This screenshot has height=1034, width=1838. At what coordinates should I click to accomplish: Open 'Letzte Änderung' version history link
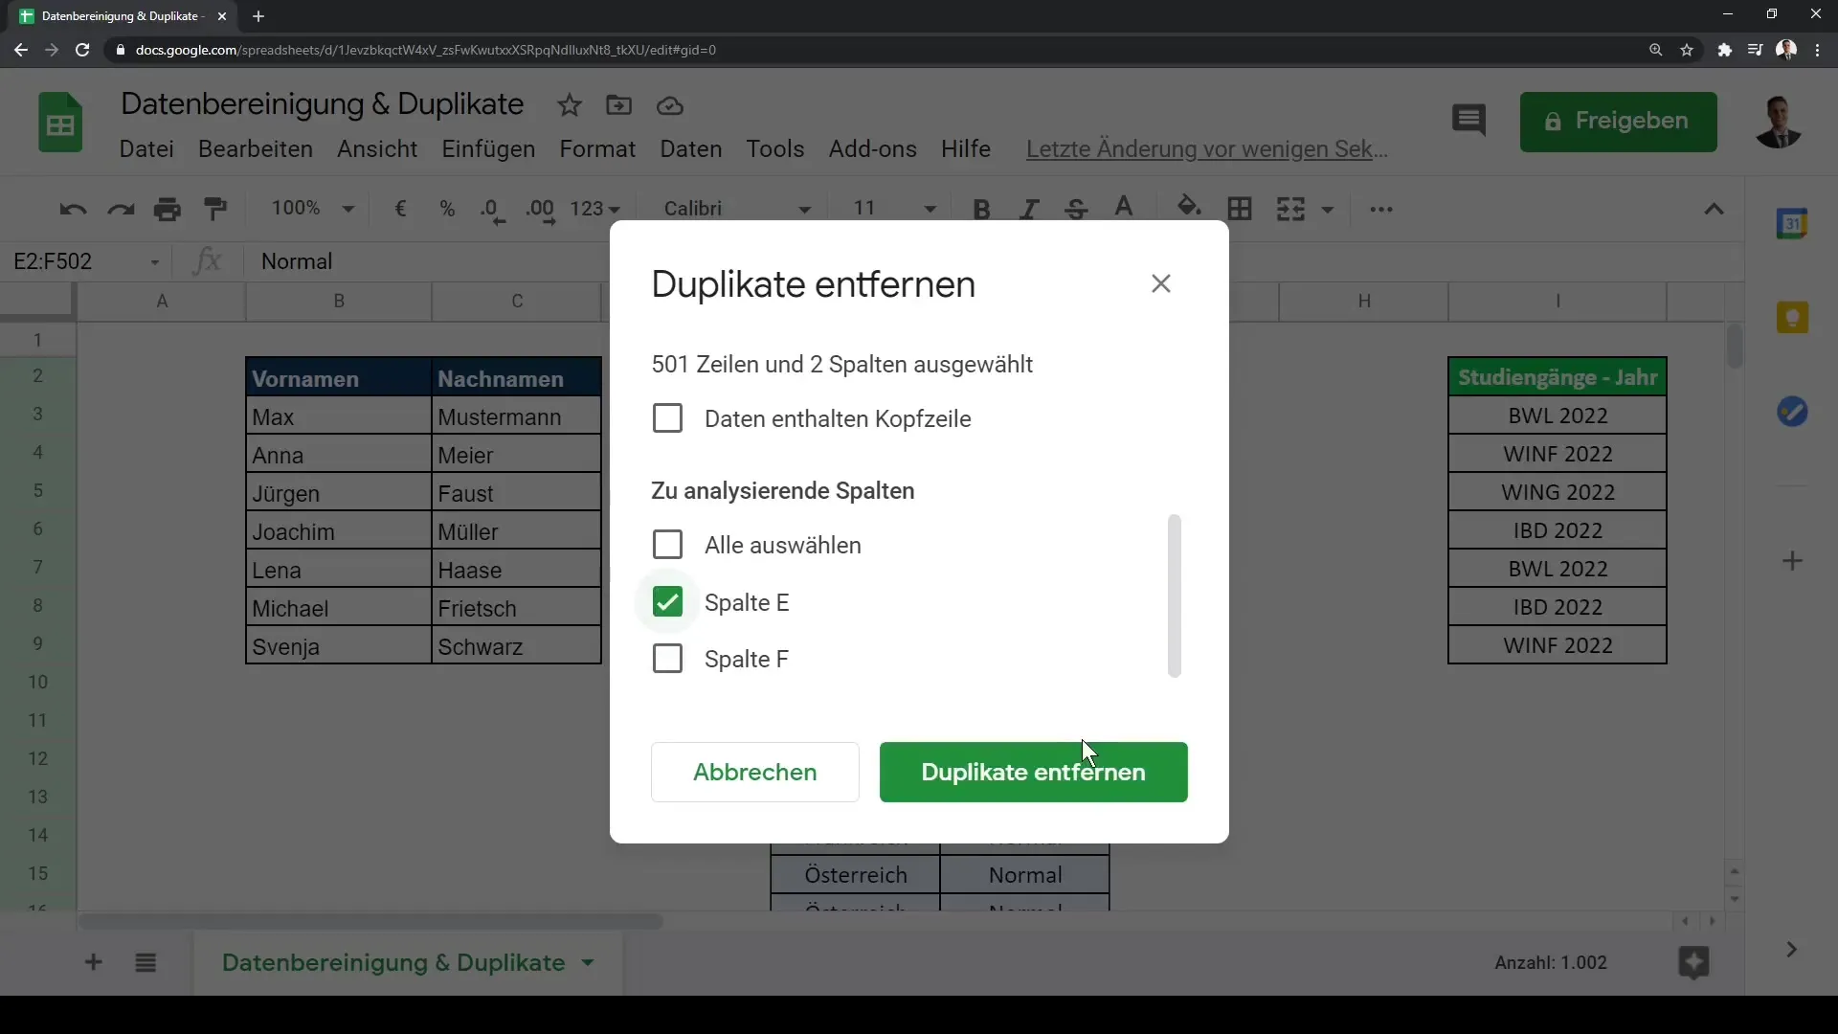tap(1207, 149)
